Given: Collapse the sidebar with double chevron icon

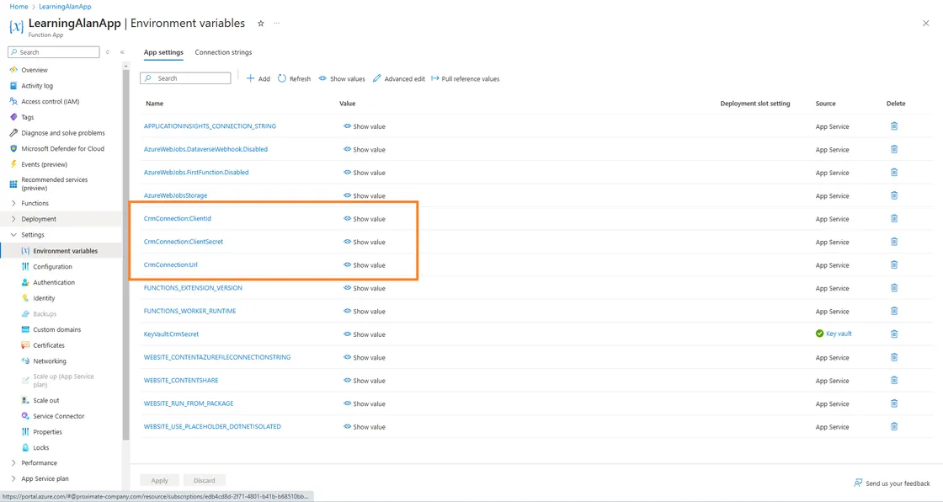Looking at the screenshot, I should coord(122,52).
